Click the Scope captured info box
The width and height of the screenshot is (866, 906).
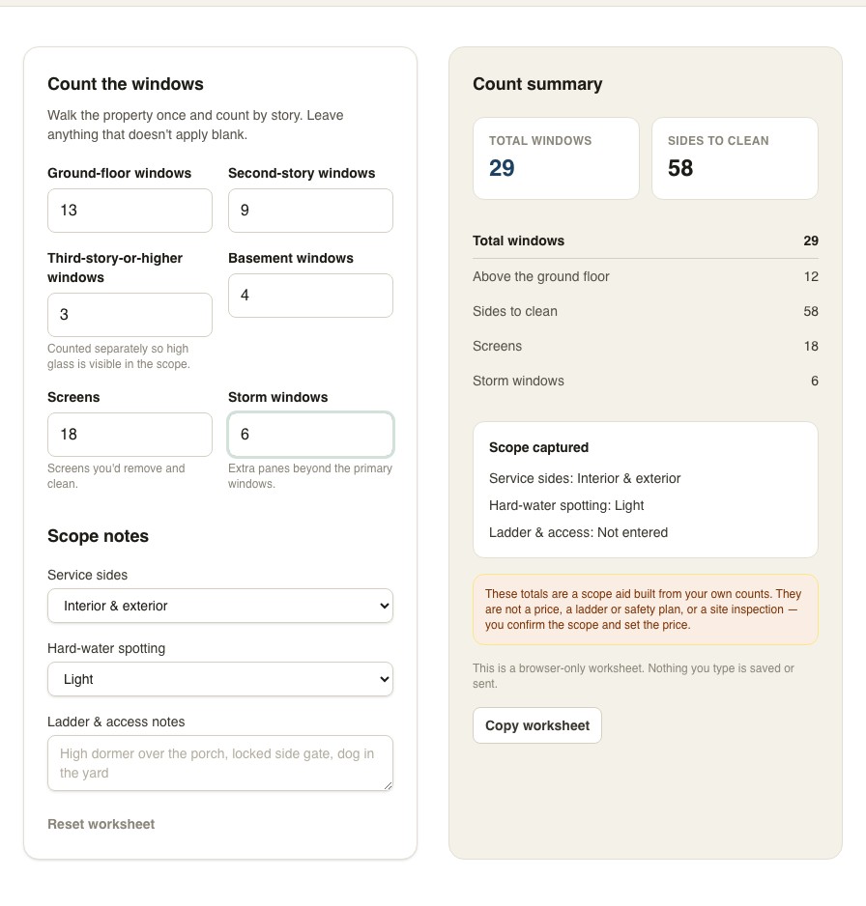coord(646,490)
